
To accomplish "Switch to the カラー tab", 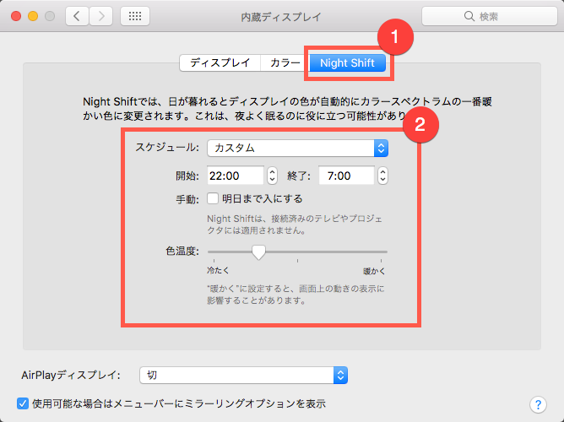I will click(285, 63).
